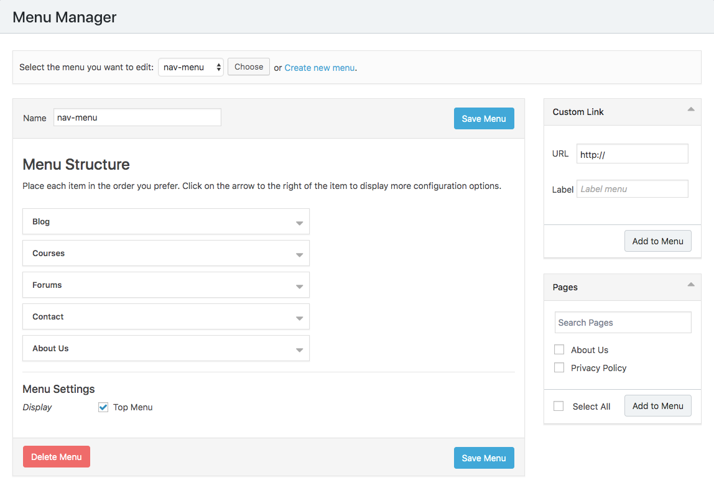Image resolution: width=714 pixels, height=488 pixels.
Task: Click the menu Name text field
Action: [137, 117]
